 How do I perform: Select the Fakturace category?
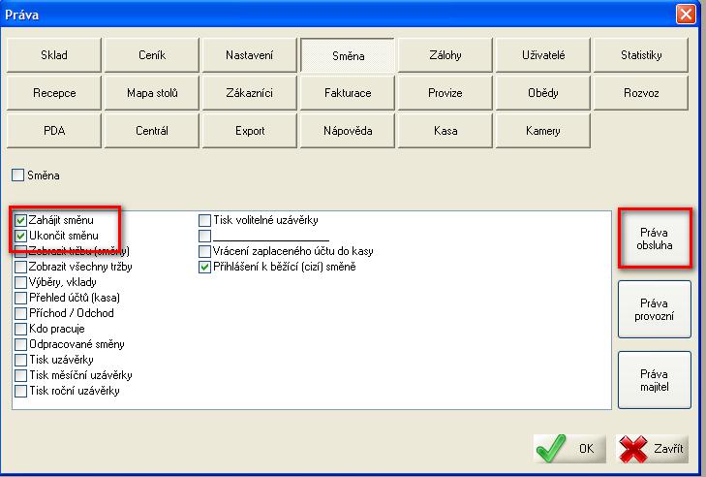point(347,94)
